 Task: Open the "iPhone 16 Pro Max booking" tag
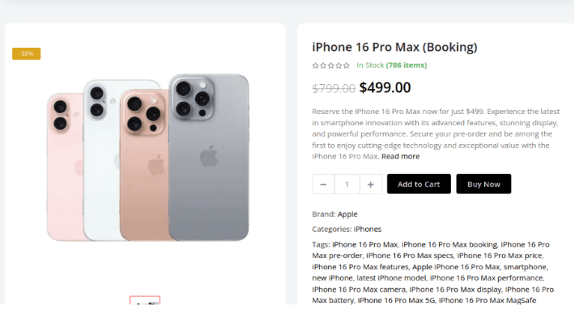pos(449,244)
